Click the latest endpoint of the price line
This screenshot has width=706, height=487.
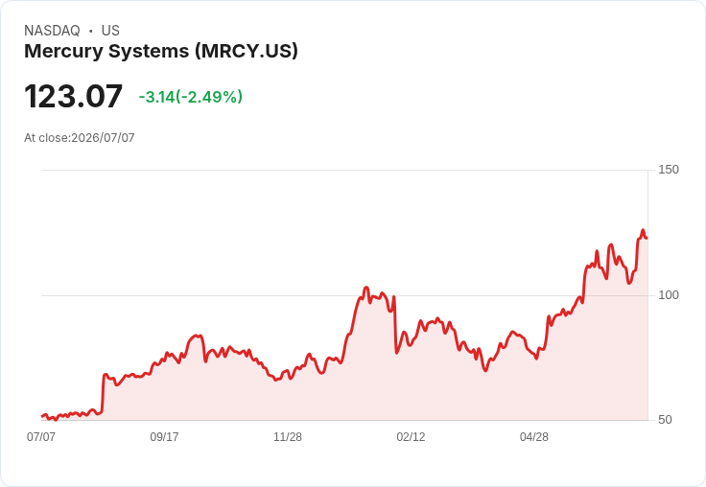(x=647, y=238)
